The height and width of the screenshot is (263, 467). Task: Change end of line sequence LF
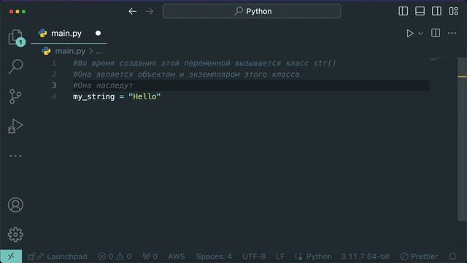pyautogui.click(x=280, y=256)
